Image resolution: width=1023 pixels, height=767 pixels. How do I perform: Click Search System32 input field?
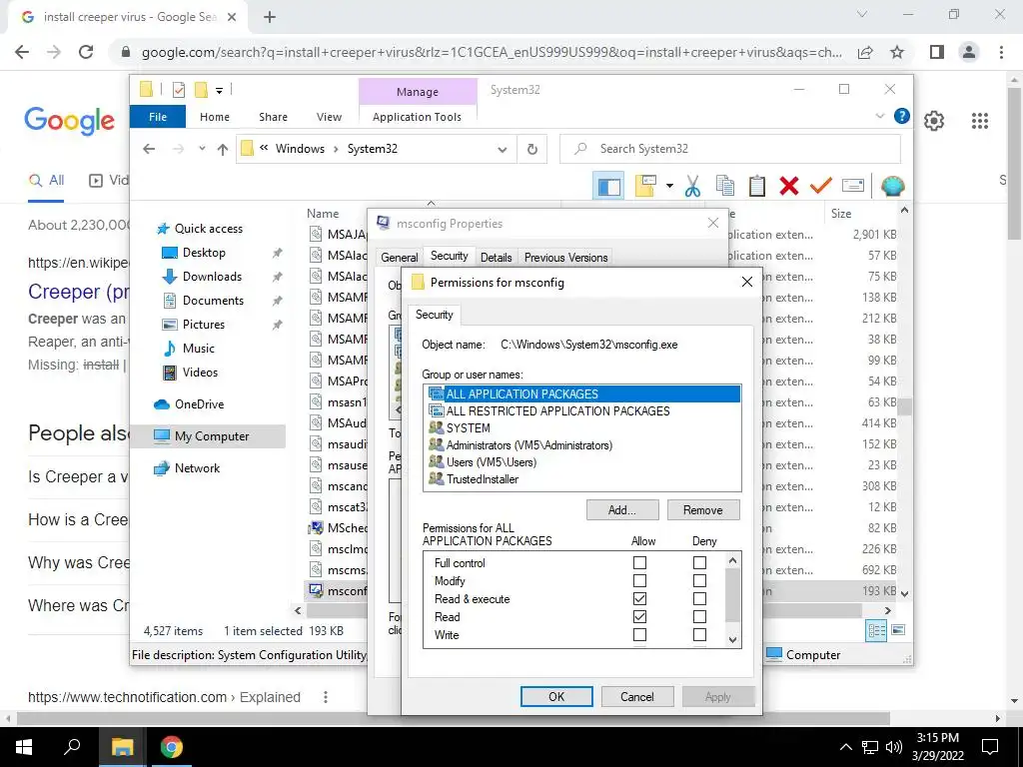tap(730, 149)
